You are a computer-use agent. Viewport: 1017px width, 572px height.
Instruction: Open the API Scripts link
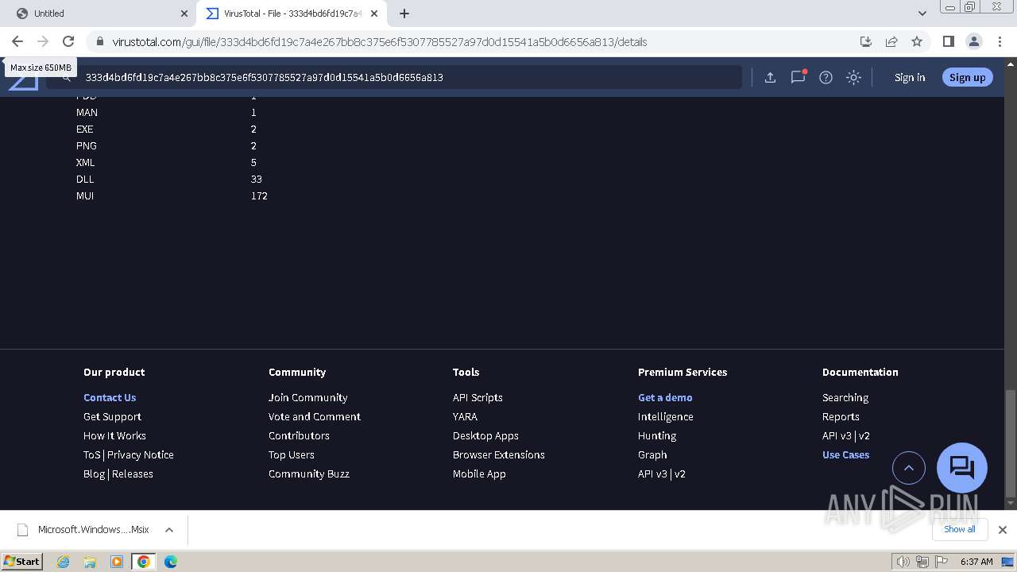point(478,397)
